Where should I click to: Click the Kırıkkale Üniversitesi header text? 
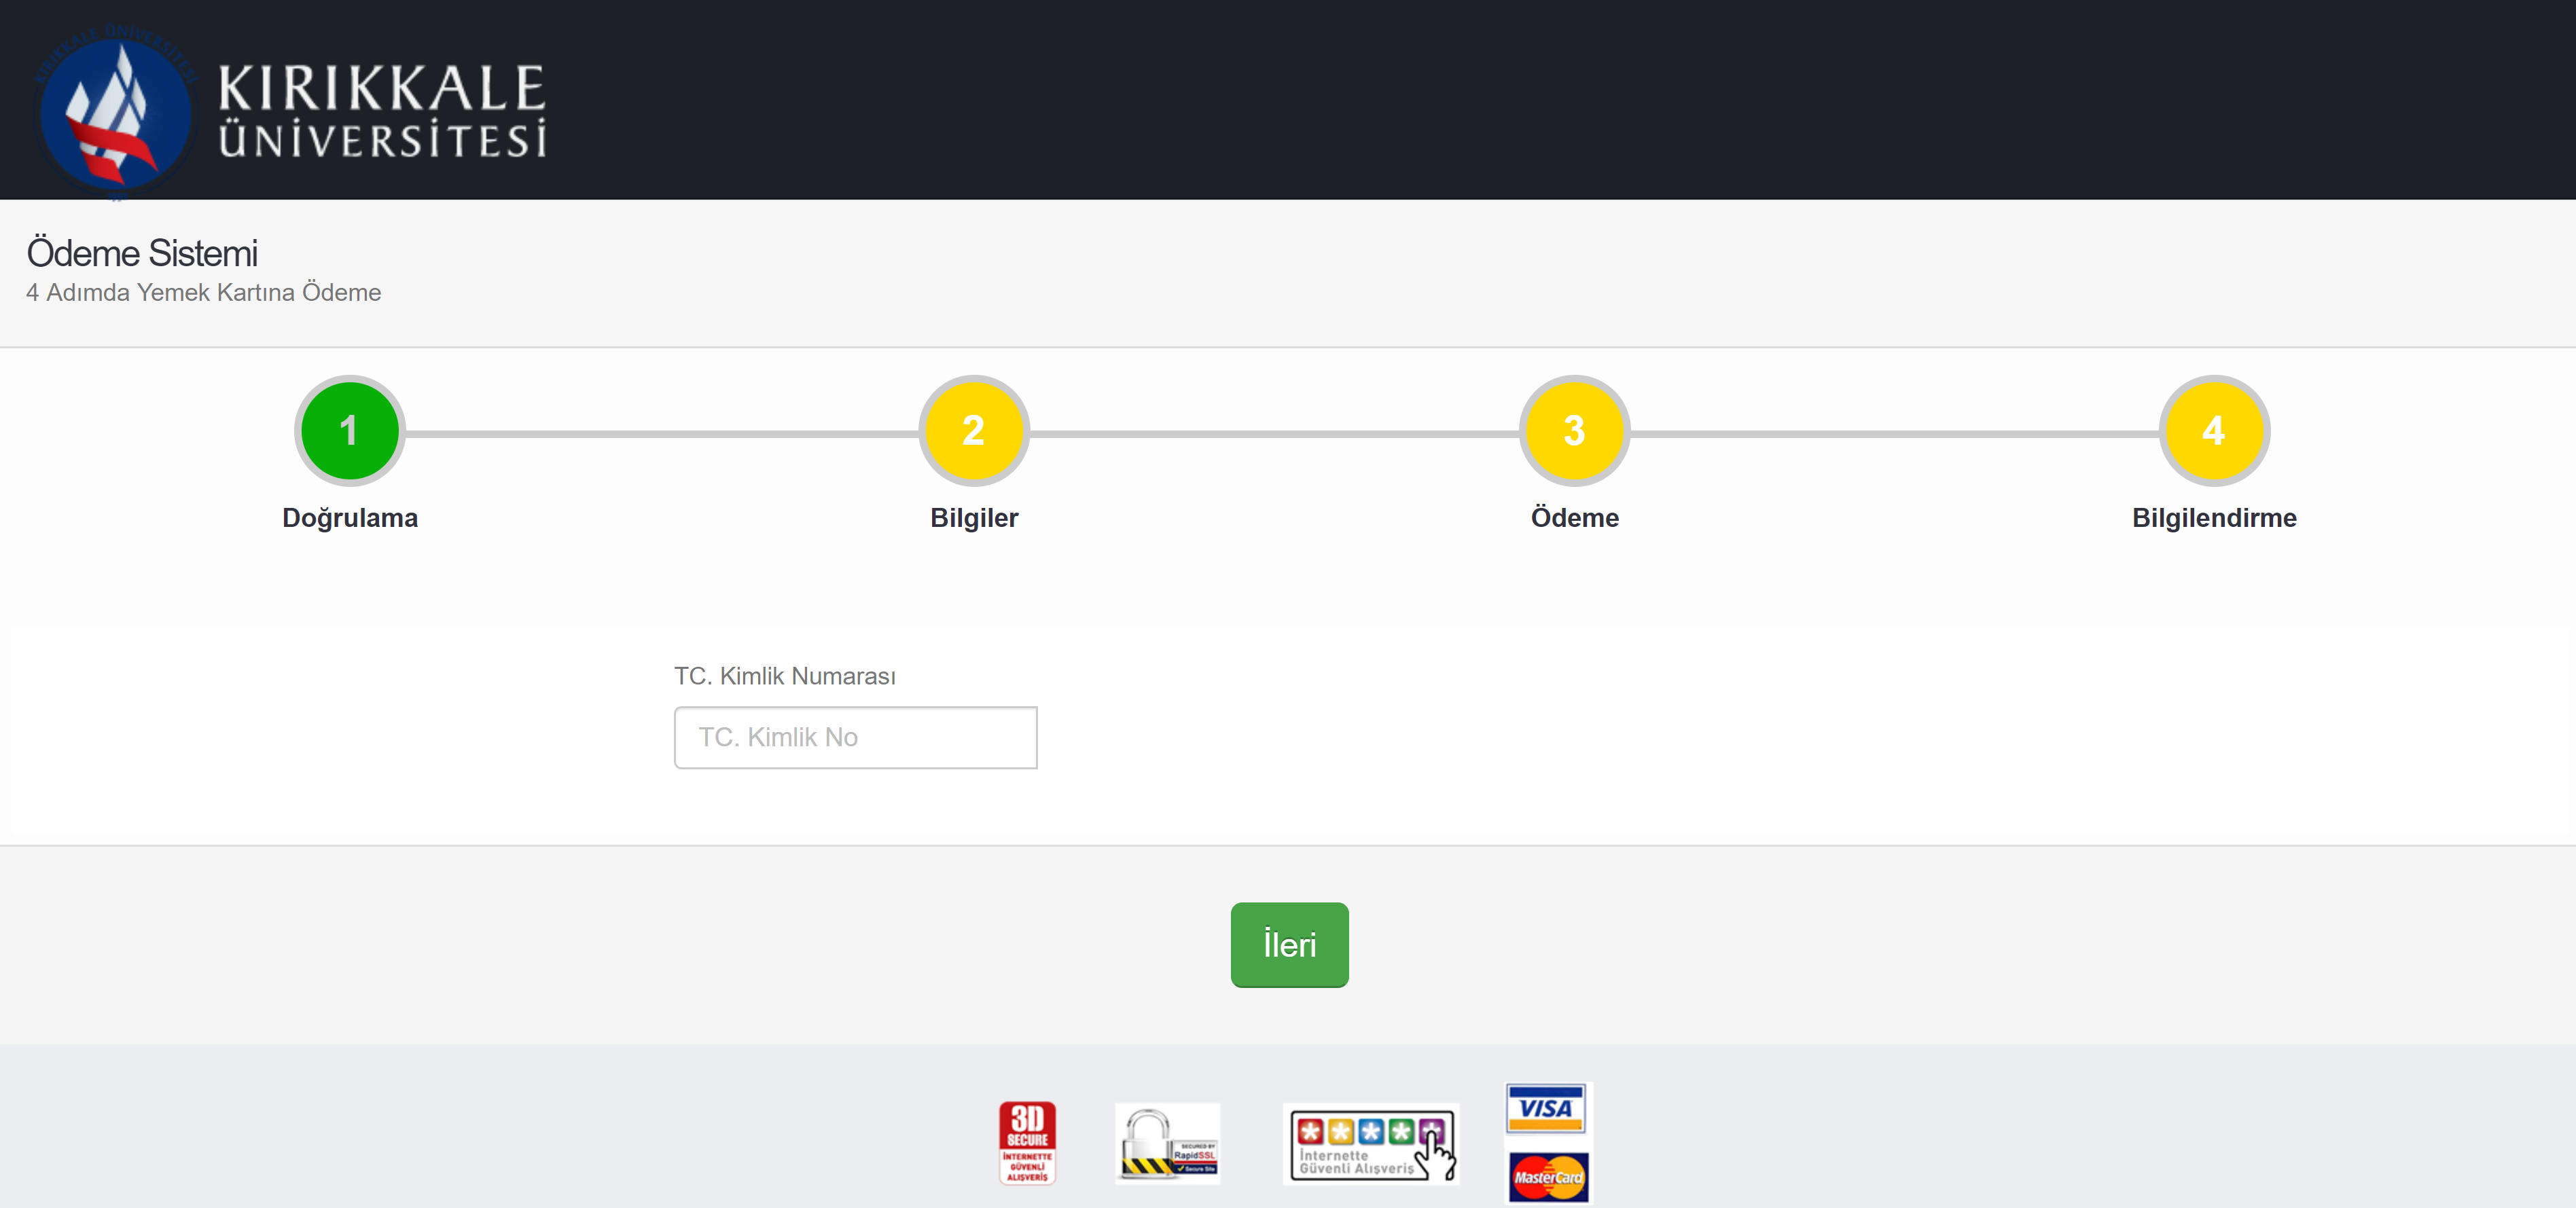coord(382,110)
